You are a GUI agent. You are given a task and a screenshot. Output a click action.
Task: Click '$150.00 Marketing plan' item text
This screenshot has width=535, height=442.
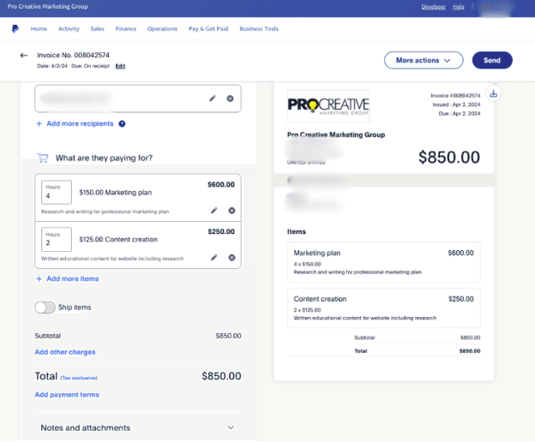point(116,193)
